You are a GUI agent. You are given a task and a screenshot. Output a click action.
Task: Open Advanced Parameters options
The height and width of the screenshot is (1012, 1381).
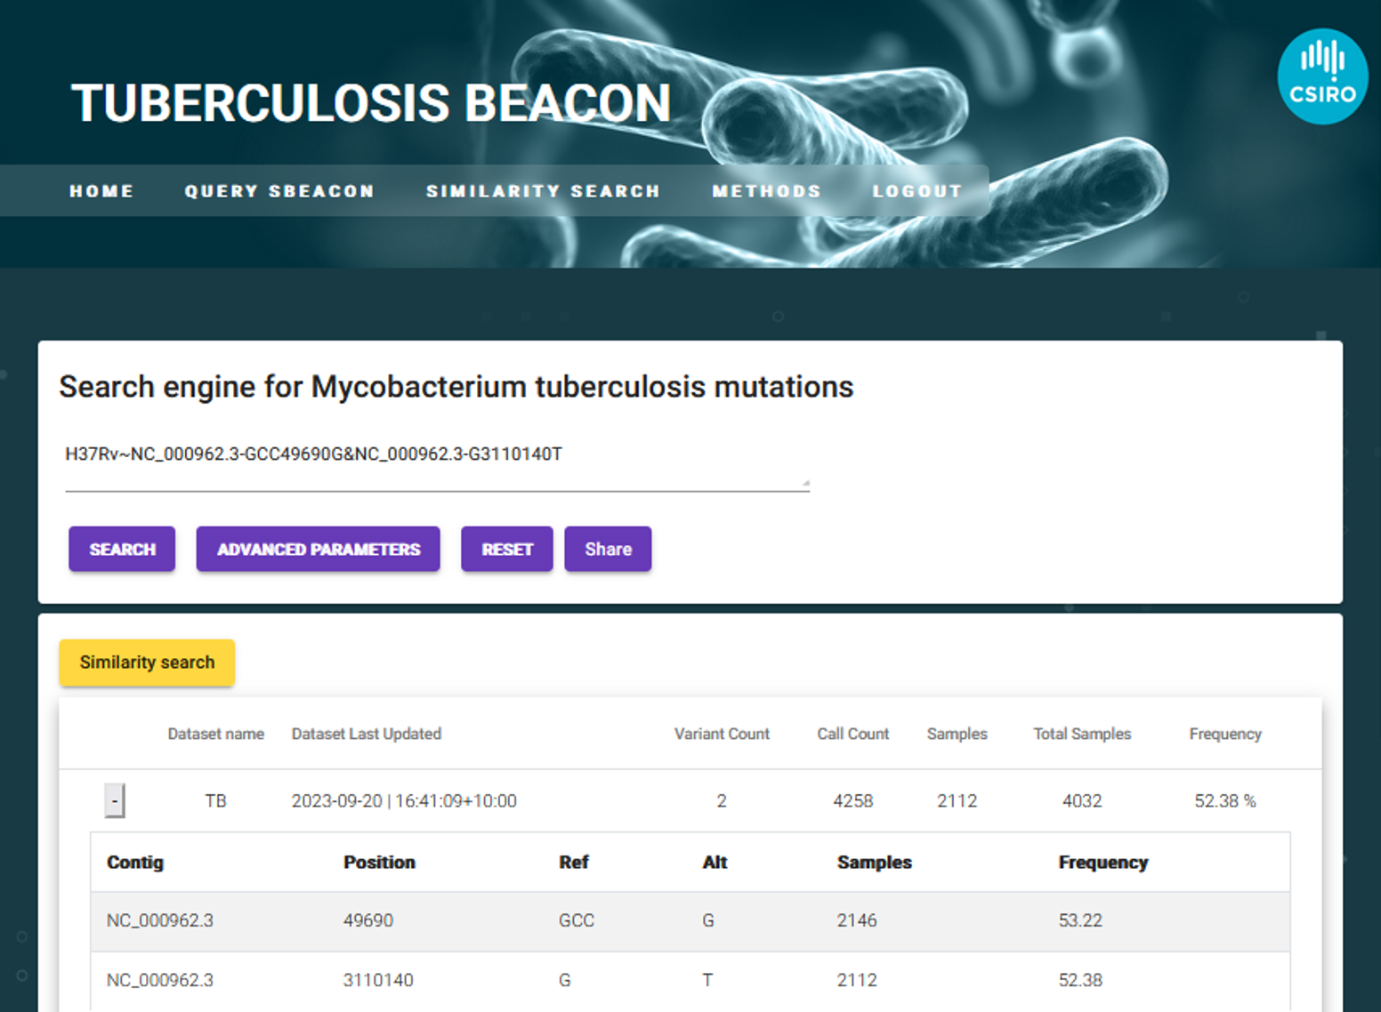coord(319,549)
